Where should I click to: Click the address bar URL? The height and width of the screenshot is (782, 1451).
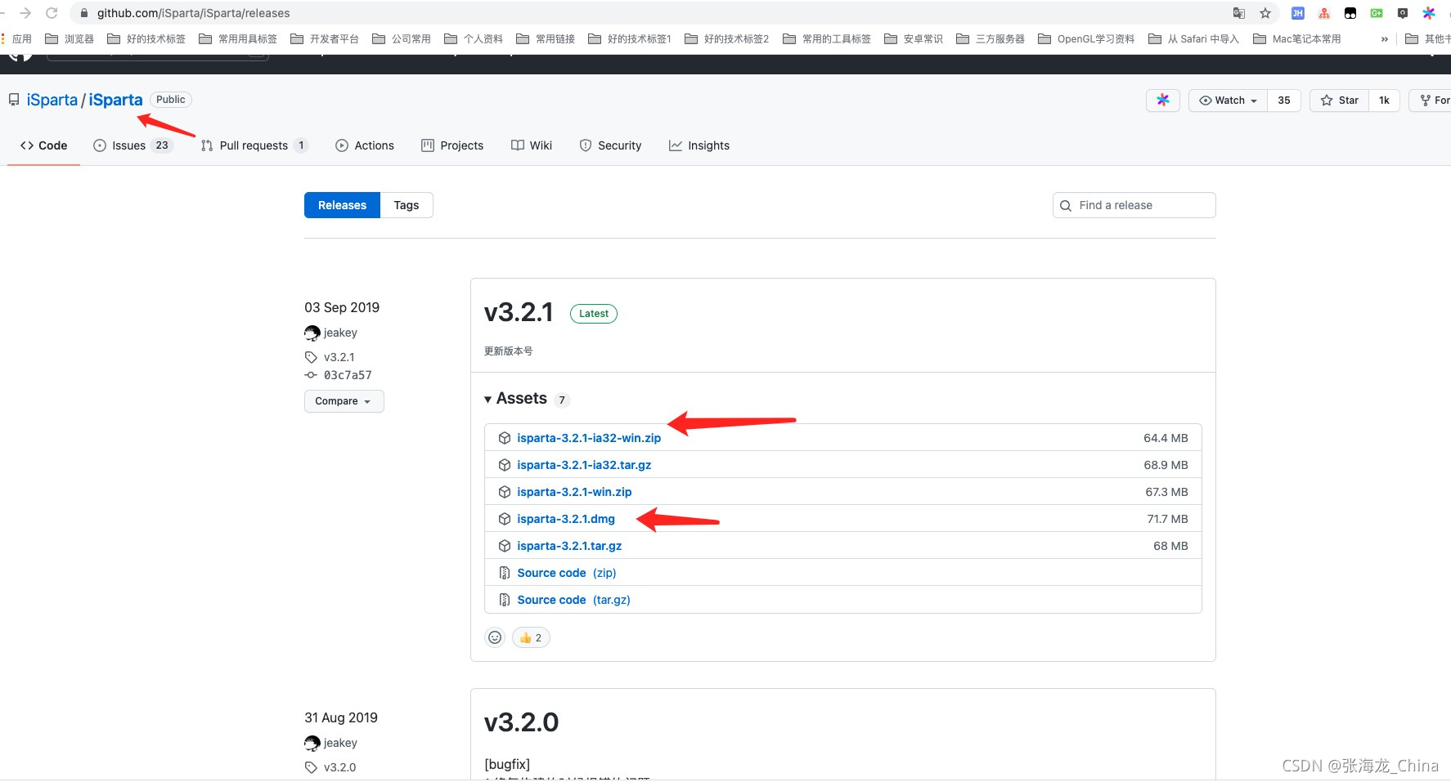click(x=193, y=13)
